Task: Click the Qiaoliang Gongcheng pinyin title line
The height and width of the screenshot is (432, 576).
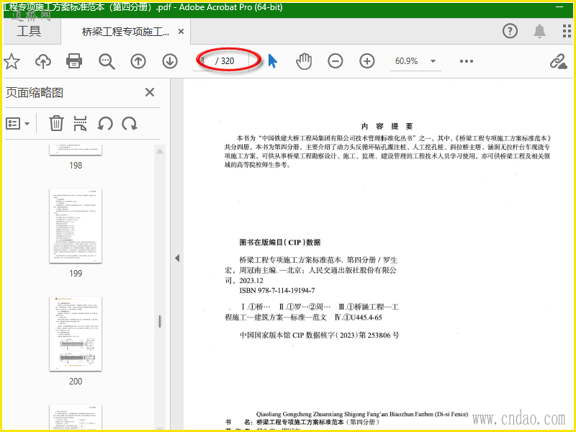Action: click(x=362, y=415)
